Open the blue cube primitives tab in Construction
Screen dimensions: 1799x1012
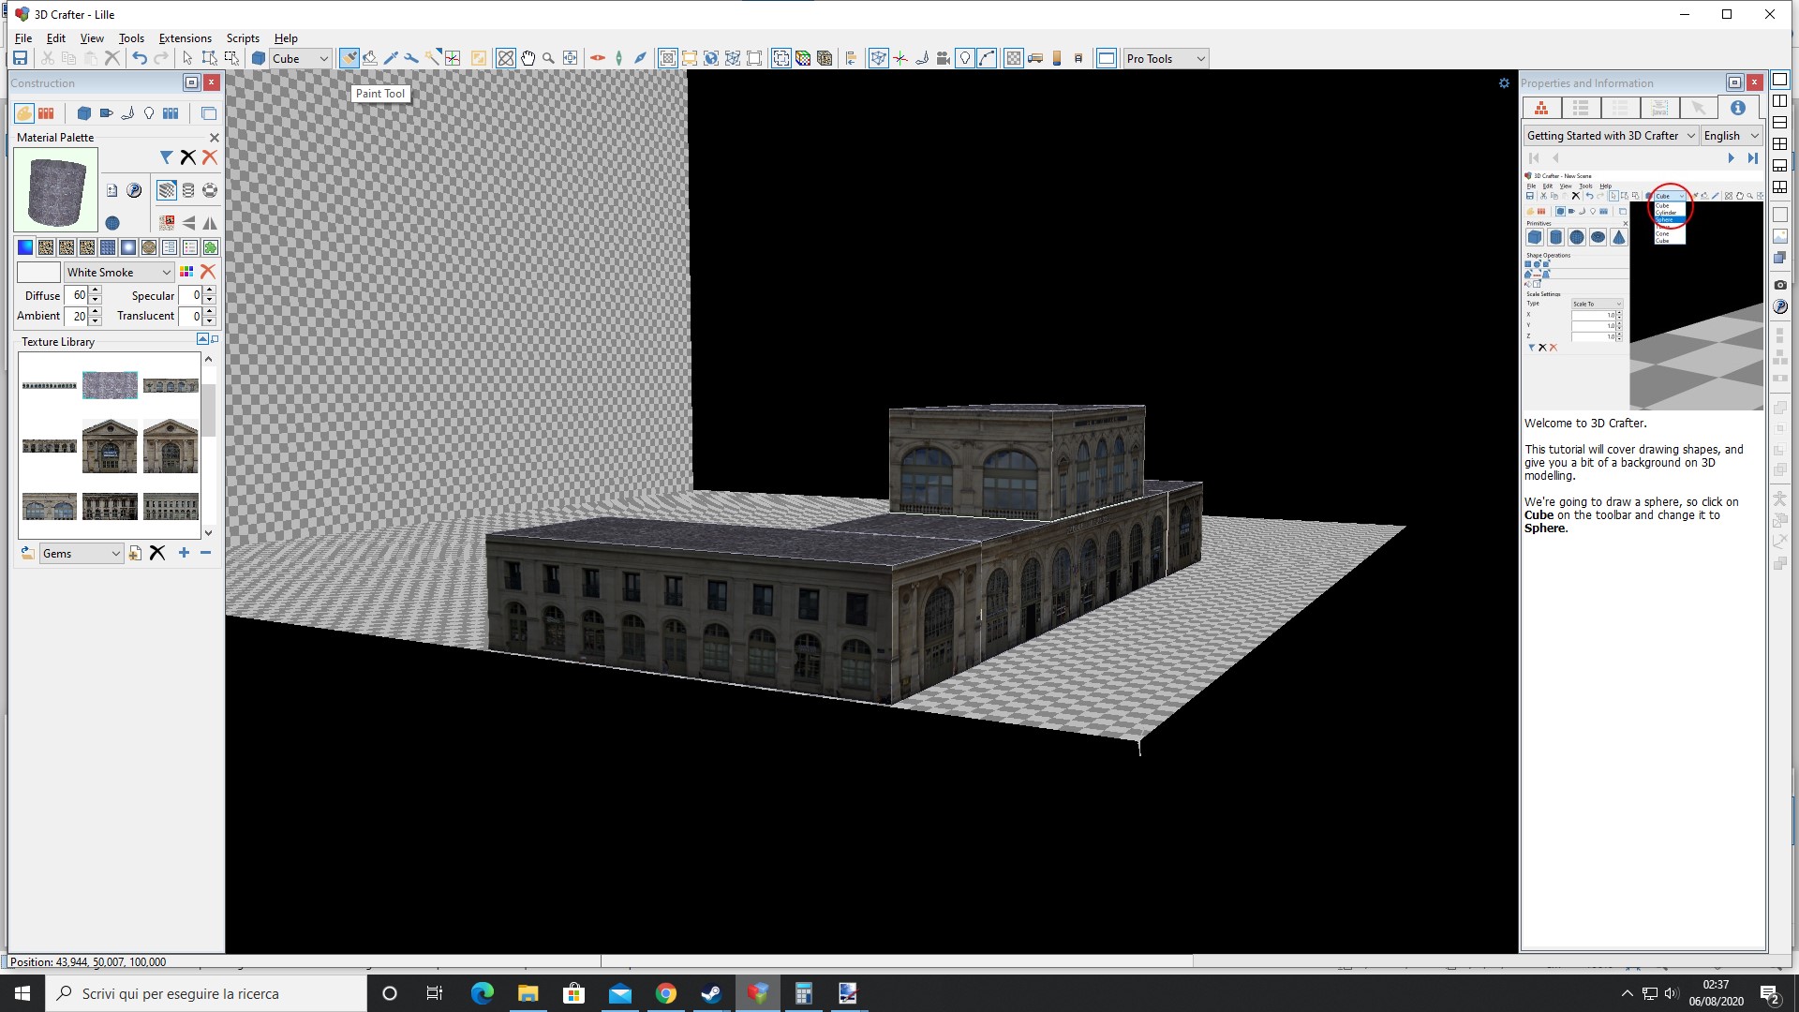point(84,113)
